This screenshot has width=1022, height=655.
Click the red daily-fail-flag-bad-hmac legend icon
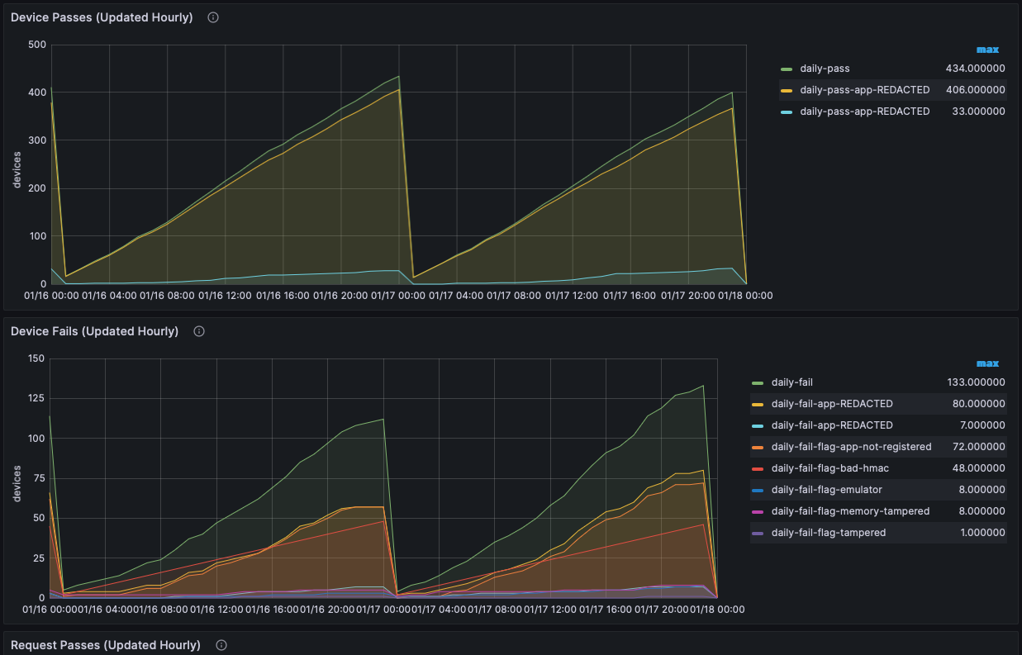758,468
